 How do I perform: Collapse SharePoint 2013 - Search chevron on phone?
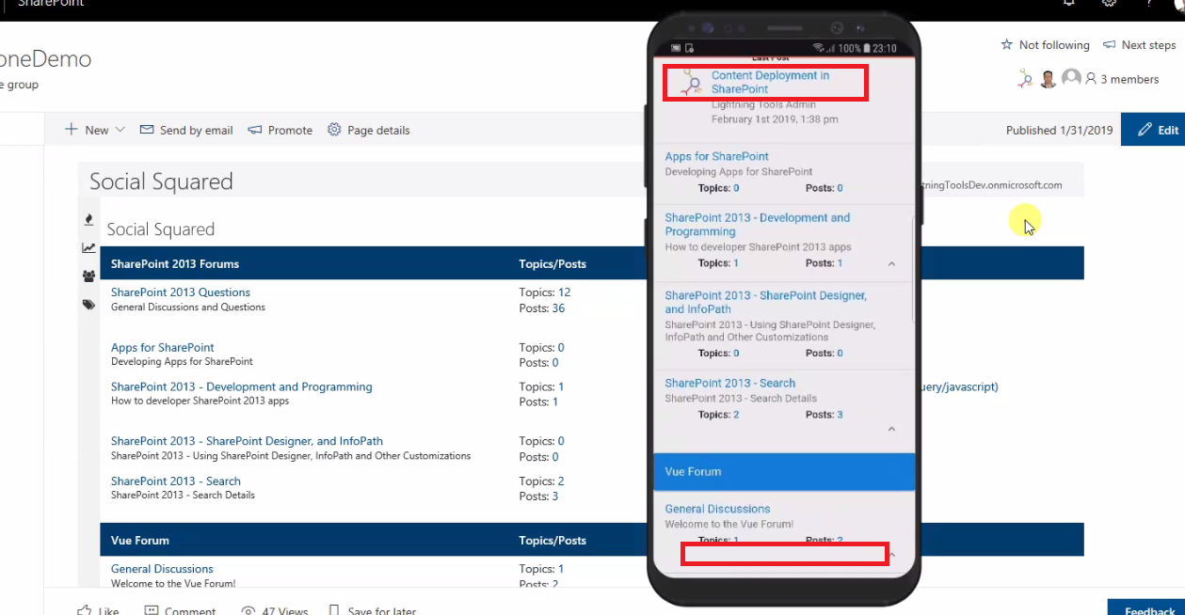click(x=891, y=429)
